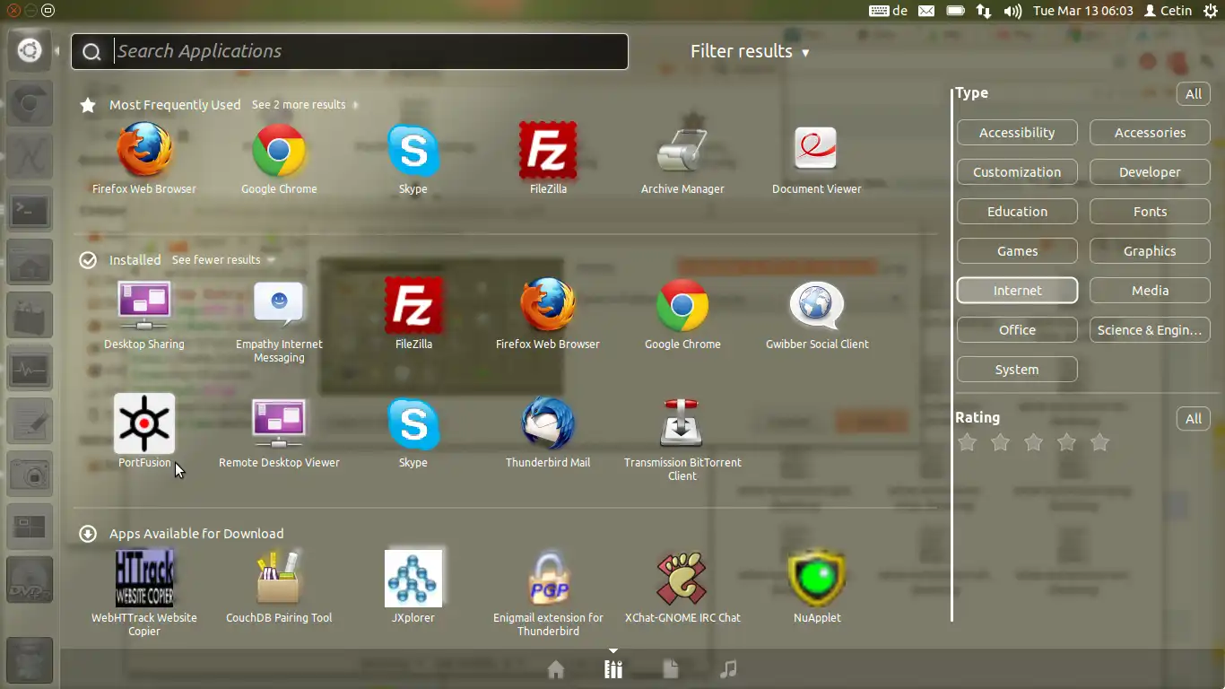Toggle the System type filter

[1017, 370]
